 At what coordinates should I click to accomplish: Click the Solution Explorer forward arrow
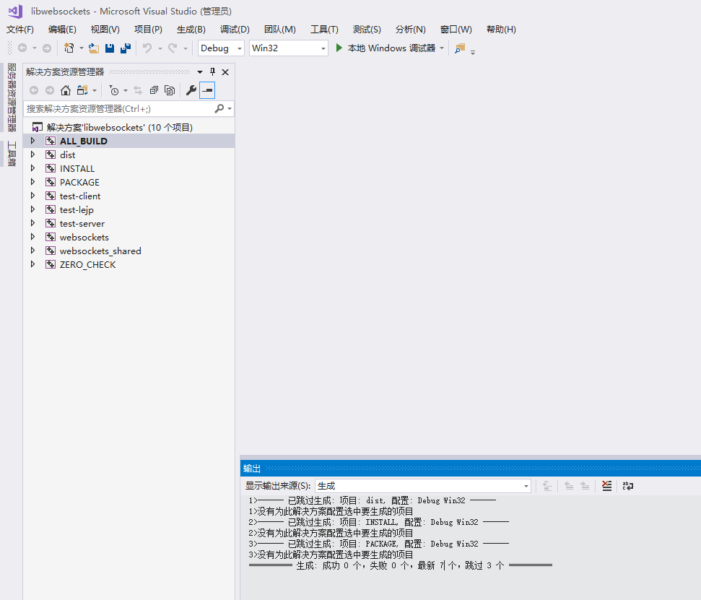[50, 90]
